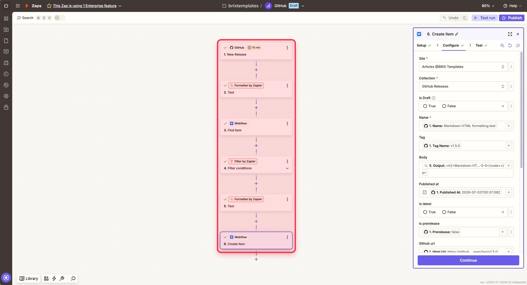Open the sidebar history clock icon
The width and height of the screenshot is (527, 285).
[x=6, y=74]
